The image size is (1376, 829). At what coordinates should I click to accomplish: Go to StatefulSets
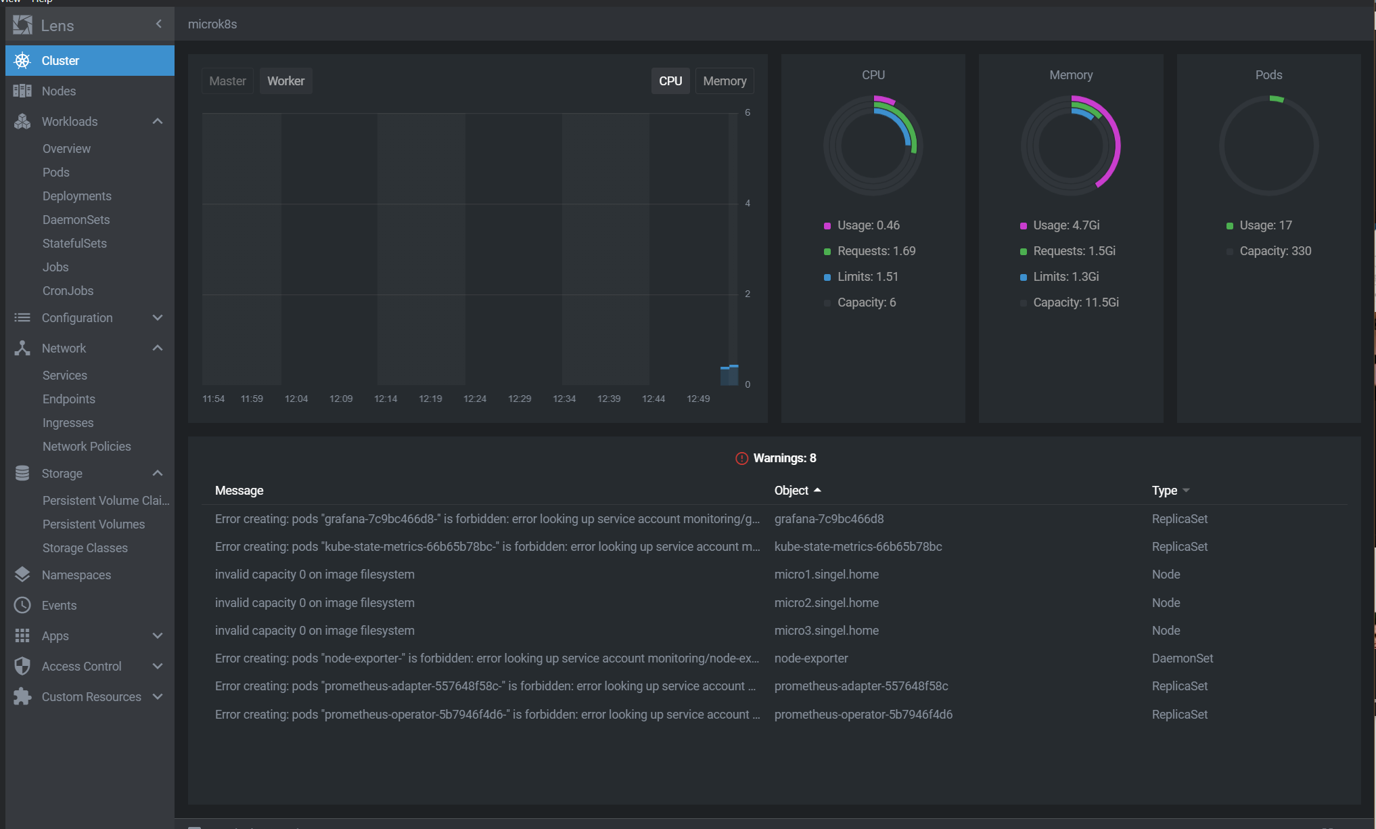coord(74,243)
